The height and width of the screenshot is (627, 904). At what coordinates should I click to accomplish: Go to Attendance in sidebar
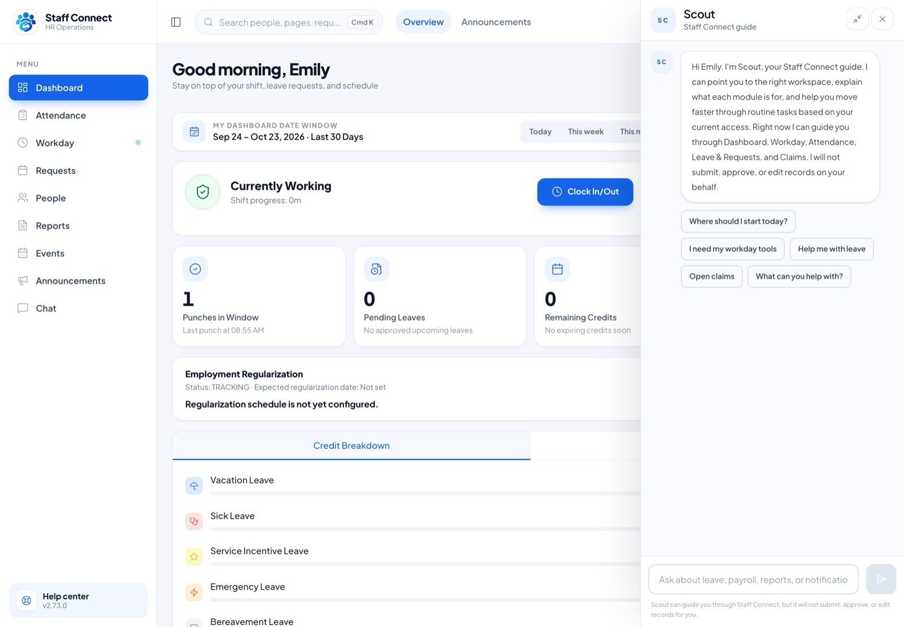pos(79,115)
